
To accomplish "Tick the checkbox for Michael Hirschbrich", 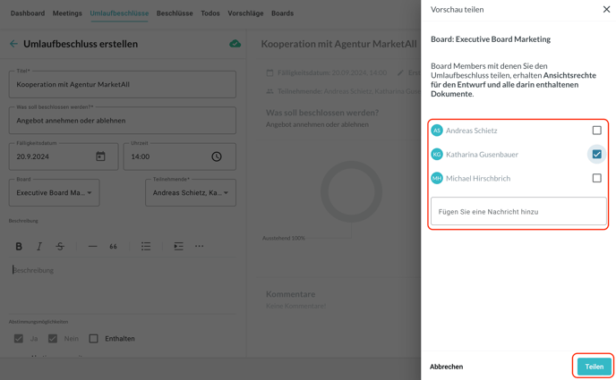I will tap(596, 178).
